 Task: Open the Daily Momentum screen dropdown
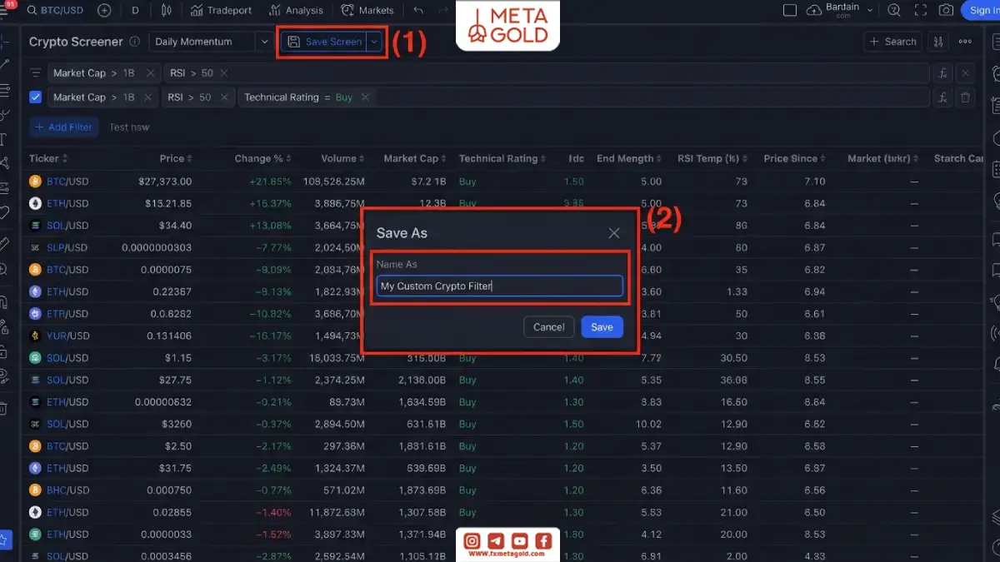click(x=212, y=42)
